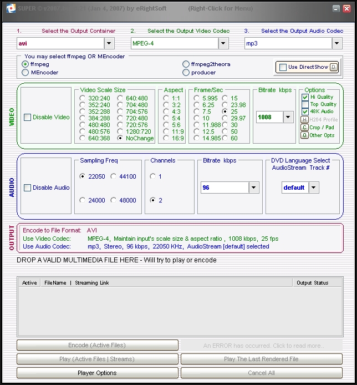Select the ffmpeg encoder radio button

(x=25, y=64)
